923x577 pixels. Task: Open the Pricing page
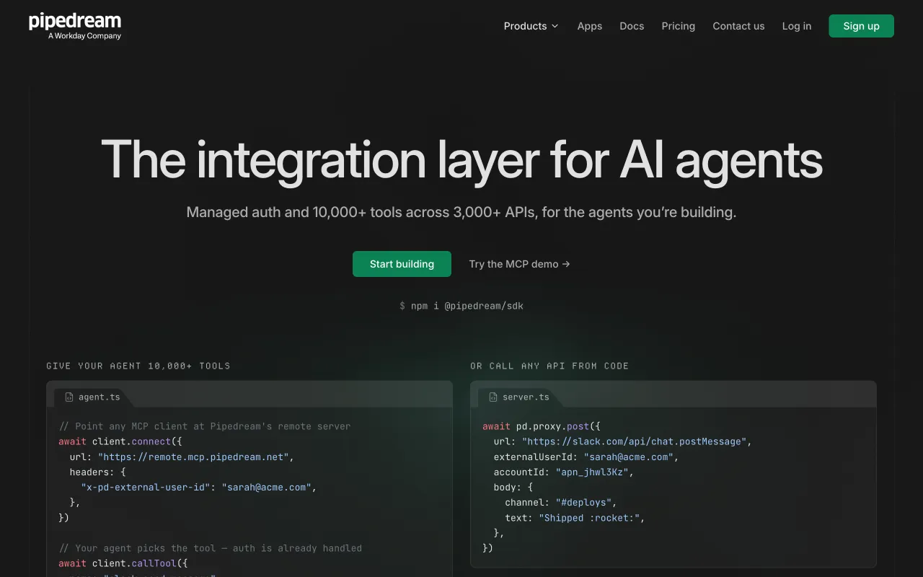[x=678, y=26]
